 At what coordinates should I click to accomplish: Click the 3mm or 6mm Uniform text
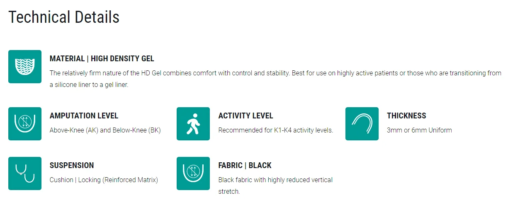point(419,130)
